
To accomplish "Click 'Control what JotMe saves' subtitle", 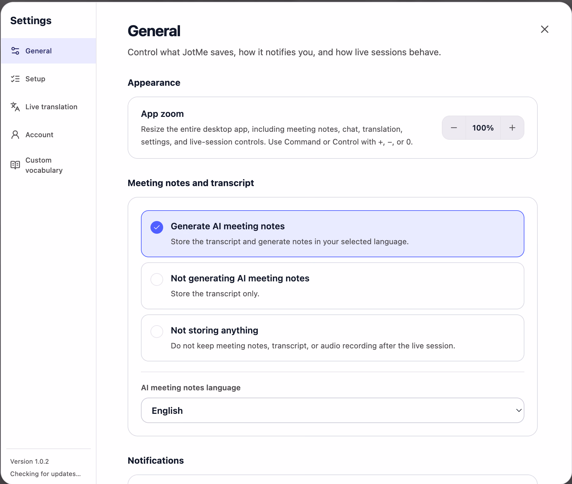I will pyautogui.click(x=284, y=52).
